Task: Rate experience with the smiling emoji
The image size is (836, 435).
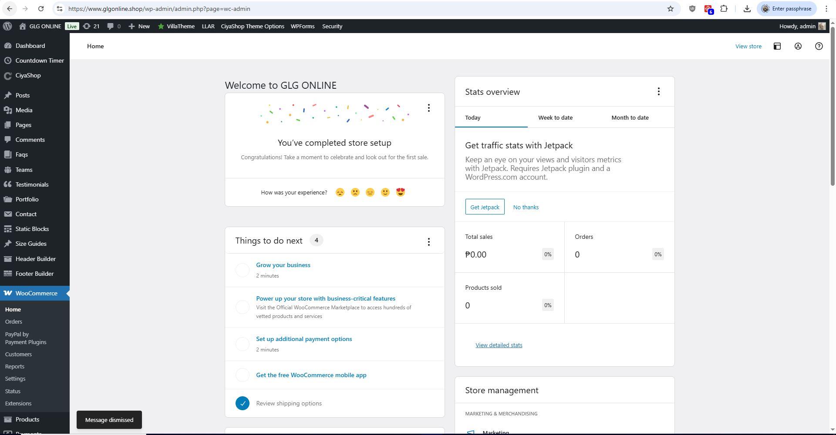Action: pyautogui.click(x=385, y=192)
